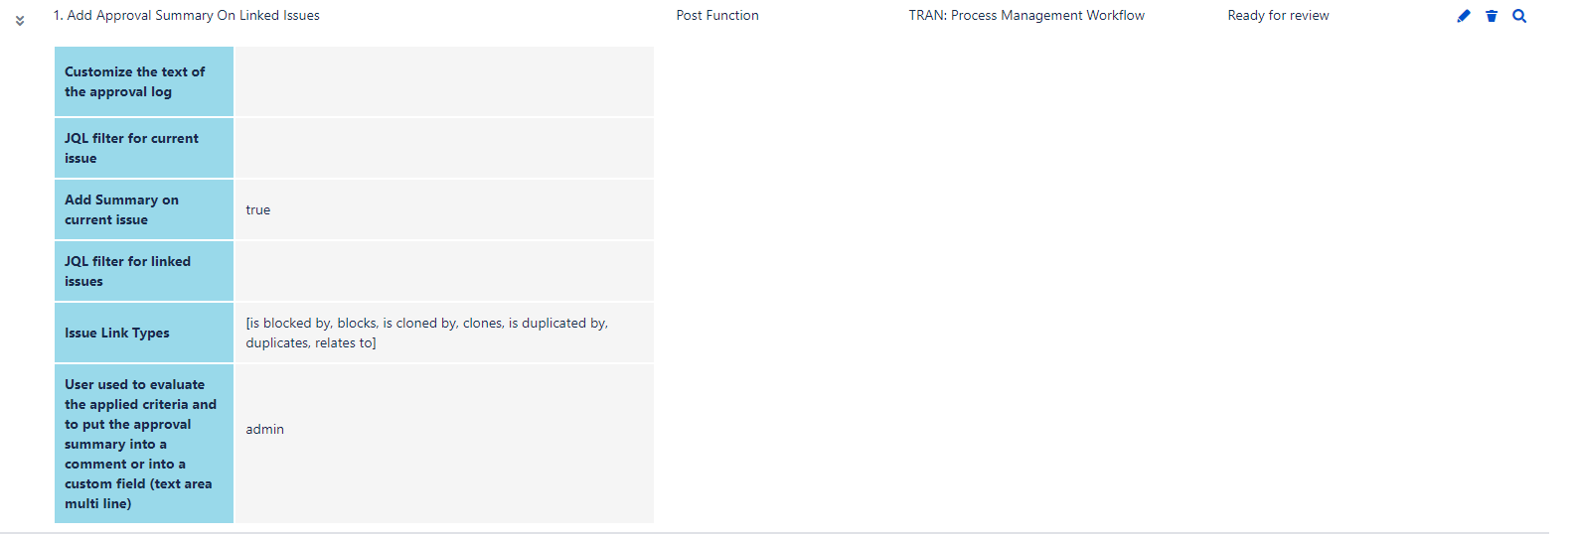Screen dimensions: 1577x537
Task: Collapse the row using double-chevron arrow
Action: click(20, 20)
